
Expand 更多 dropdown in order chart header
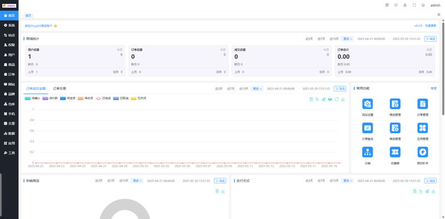click(257, 88)
